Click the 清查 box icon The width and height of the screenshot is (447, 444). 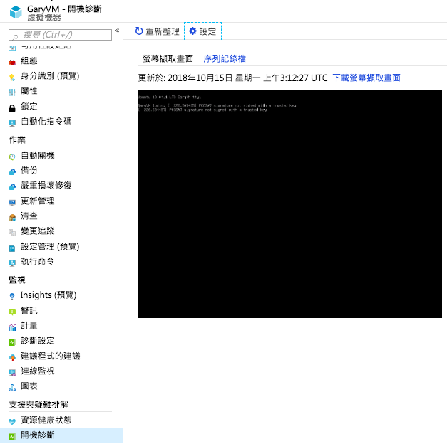point(12,218)
